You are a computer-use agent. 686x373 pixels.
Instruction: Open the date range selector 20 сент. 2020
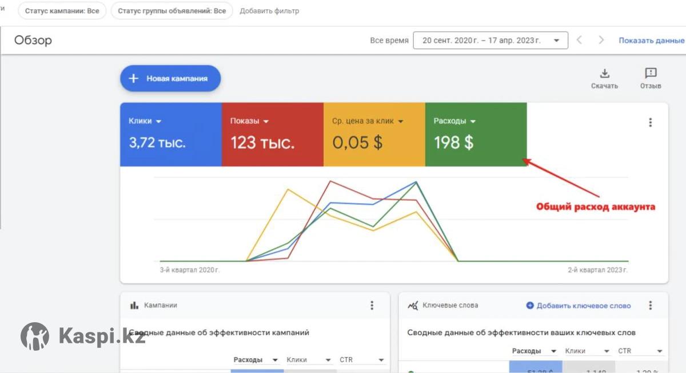pos(490,40)
